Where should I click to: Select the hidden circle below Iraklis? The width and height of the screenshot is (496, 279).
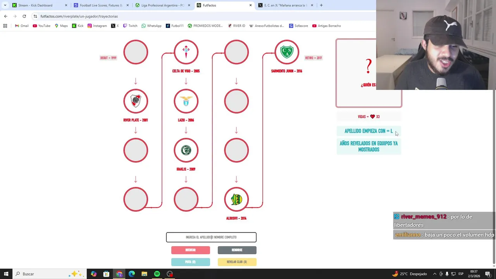186,199
